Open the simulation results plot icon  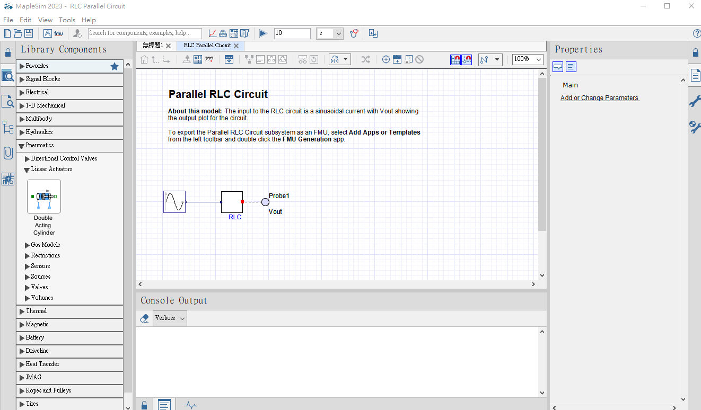(x=212, y=33)
